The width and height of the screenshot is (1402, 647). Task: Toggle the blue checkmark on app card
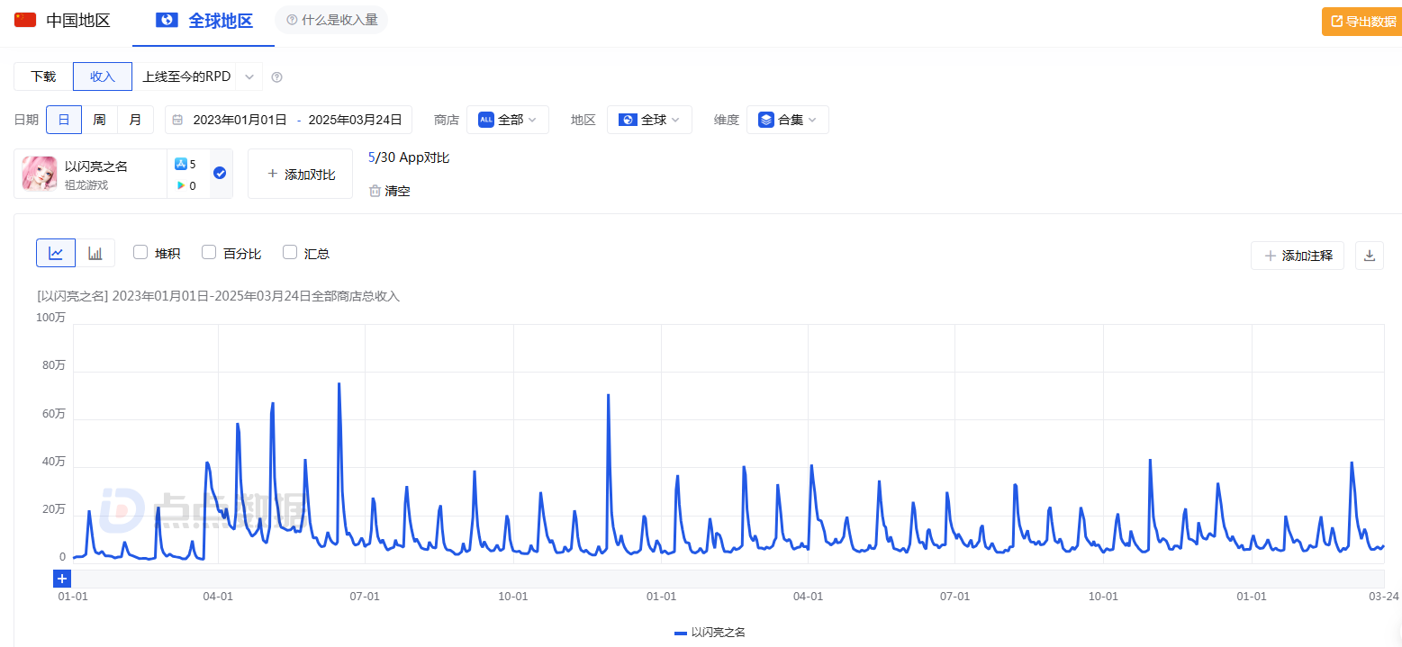pyautogui.click(x=220, y=173)
